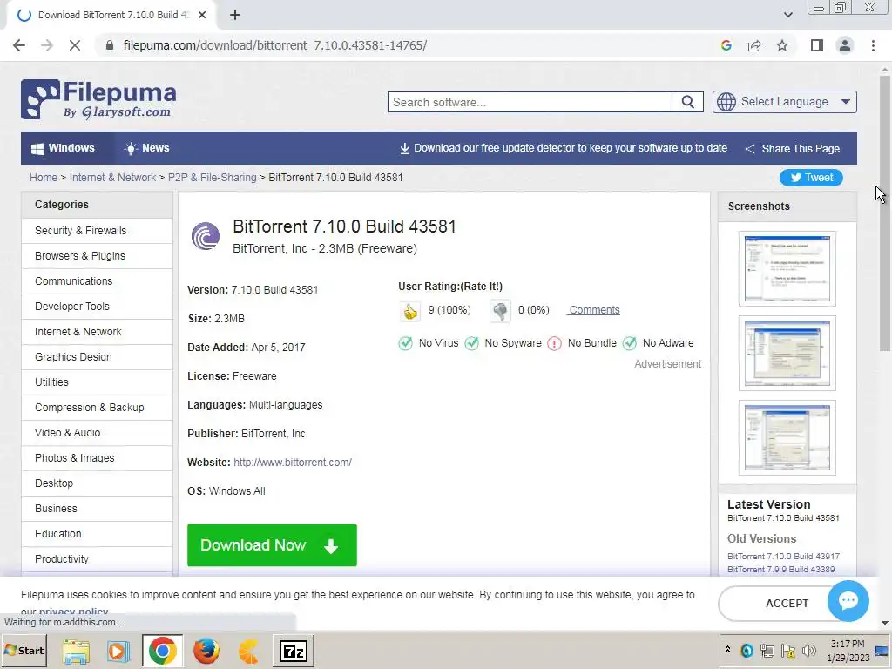
Task: Open the first screenshot thumbnail
Action: point(787,268)
